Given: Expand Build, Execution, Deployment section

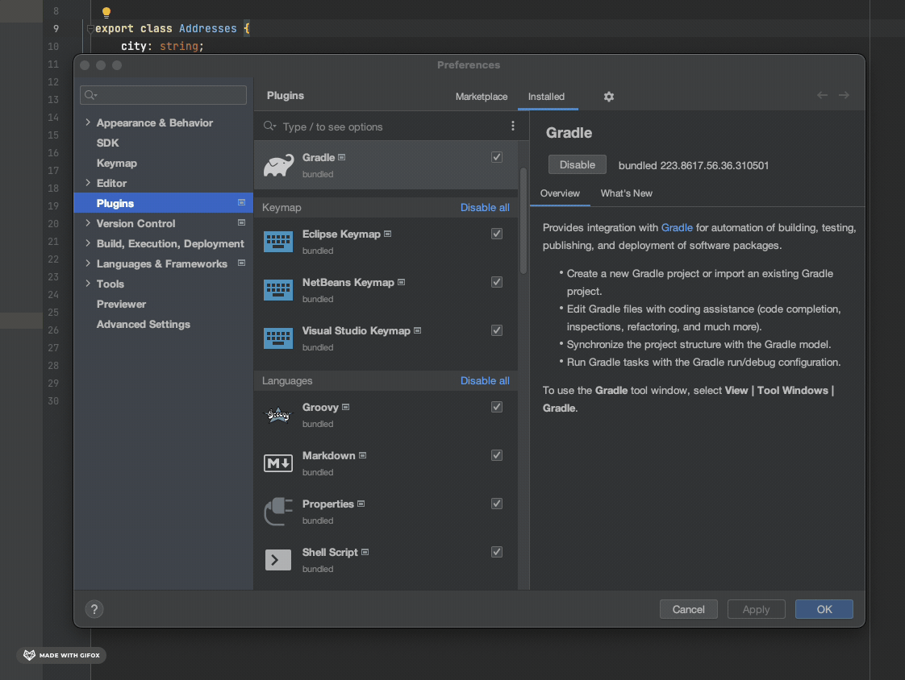Looking at the screenshot, I should (x=88, y=243).
